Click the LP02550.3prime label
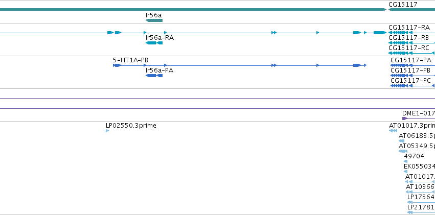 (131, 126)
